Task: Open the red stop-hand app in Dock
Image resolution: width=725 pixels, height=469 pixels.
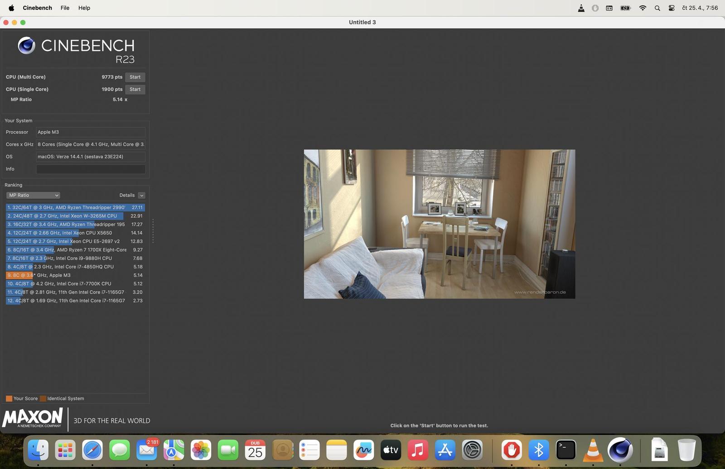Action: [512, 450]
